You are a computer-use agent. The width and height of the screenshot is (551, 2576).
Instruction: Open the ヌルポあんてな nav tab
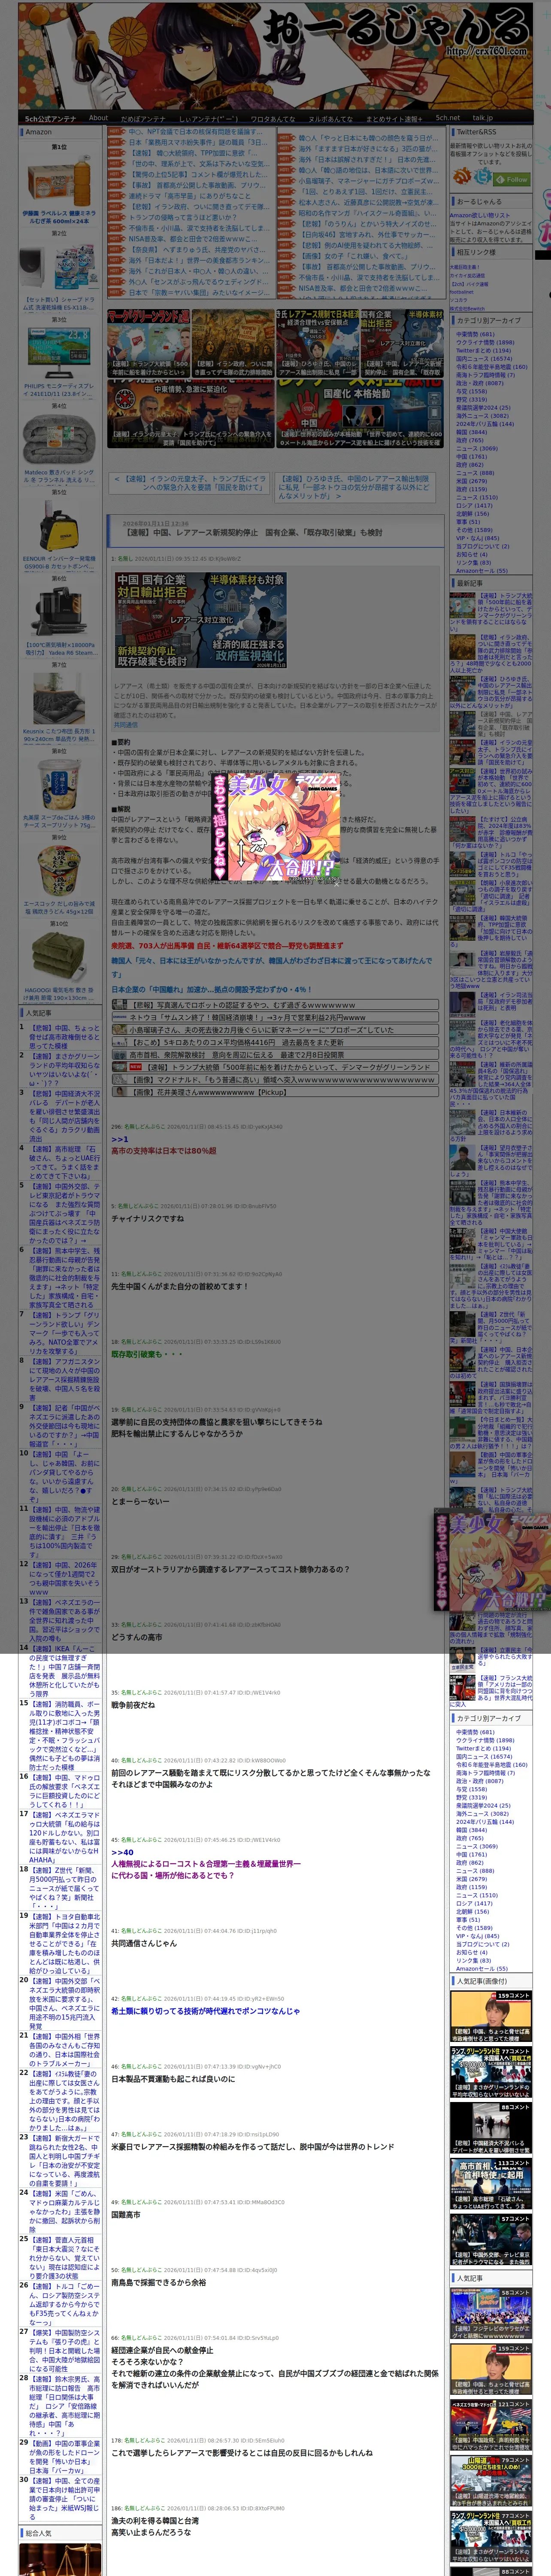(330, 118)
